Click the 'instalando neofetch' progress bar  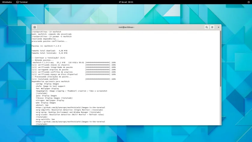[98, 79]
